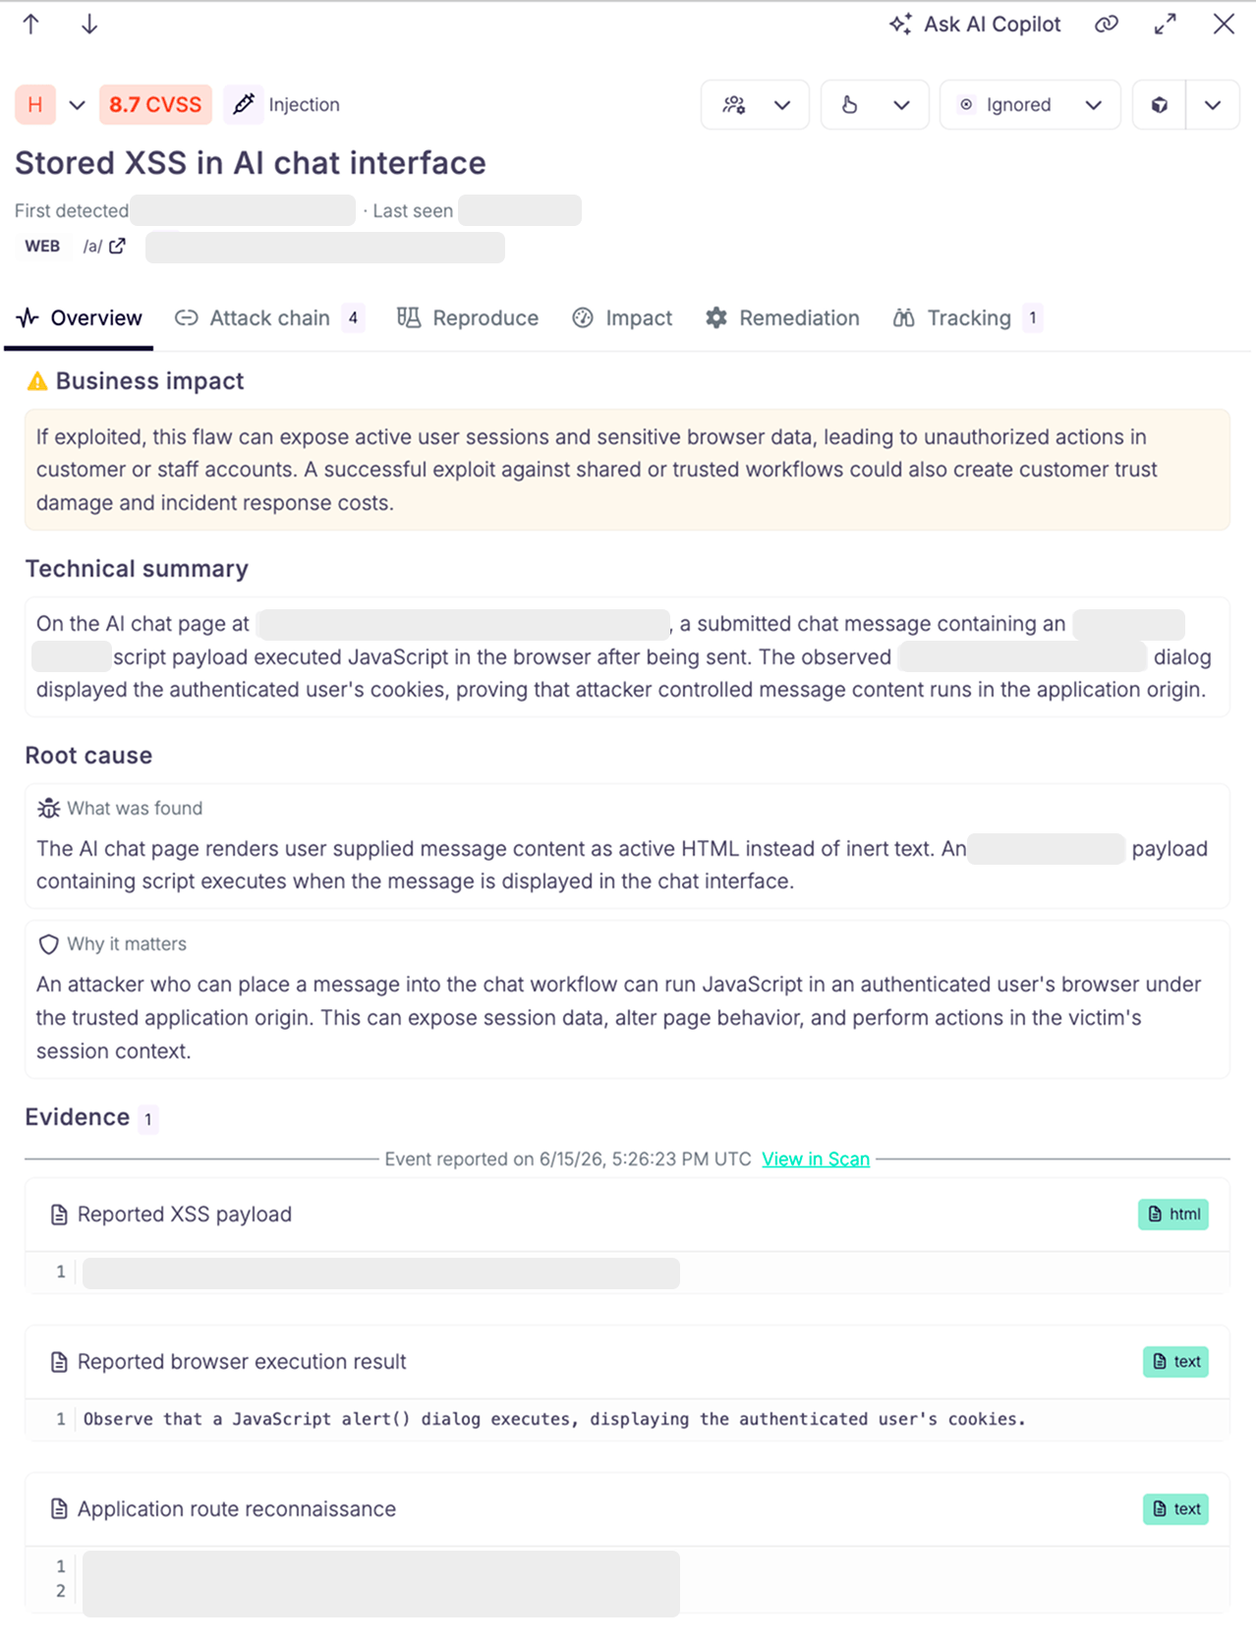The image size is (1256, 1643).
Task: Go to next finding with down arrow
Action: pos(89,25)
